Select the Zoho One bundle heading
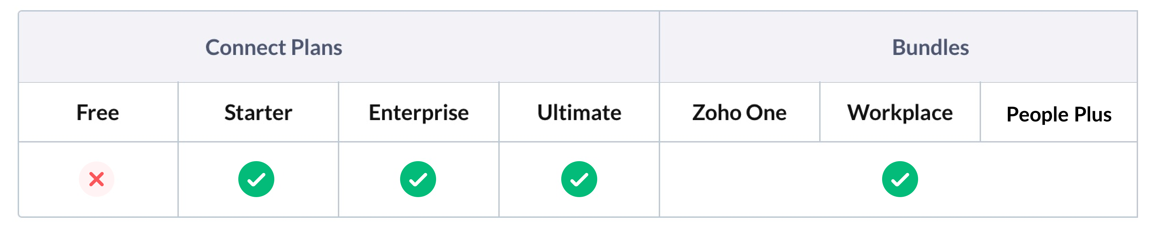This screenshot has height=230, width=1153. pyautogui.click(x=739, y=113)
